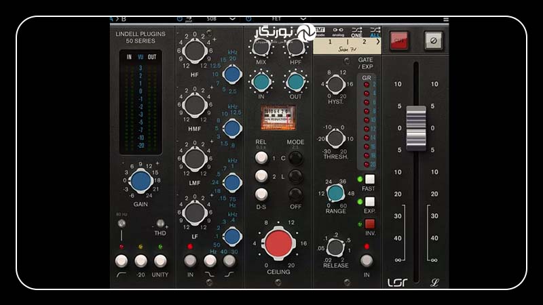This screenshot has height=305, width=543.
Task: Select channel 2 on scribble strip
Action: coord(364,42)
